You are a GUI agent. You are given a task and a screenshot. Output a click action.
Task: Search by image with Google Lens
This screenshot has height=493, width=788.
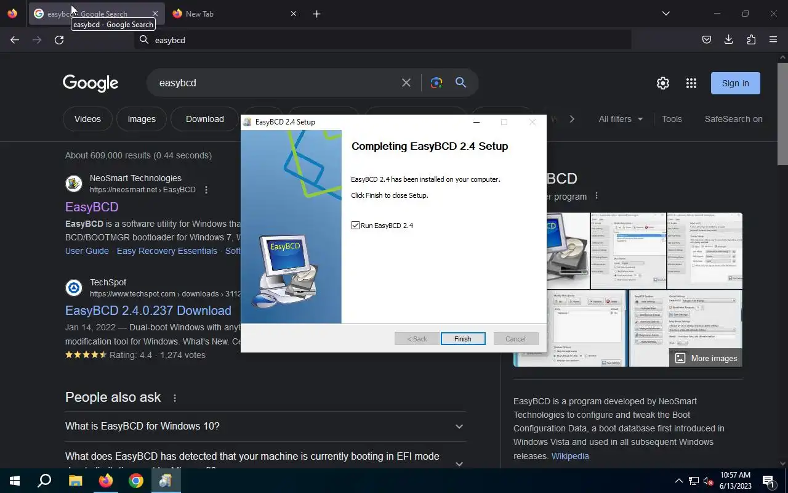click(x=436, y=83)
